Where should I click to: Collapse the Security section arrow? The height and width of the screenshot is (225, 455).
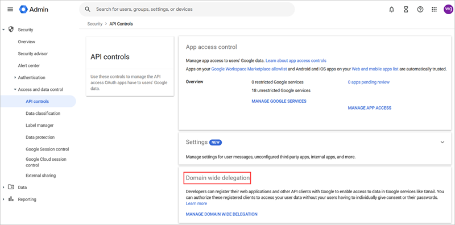[x=3, y=30]
